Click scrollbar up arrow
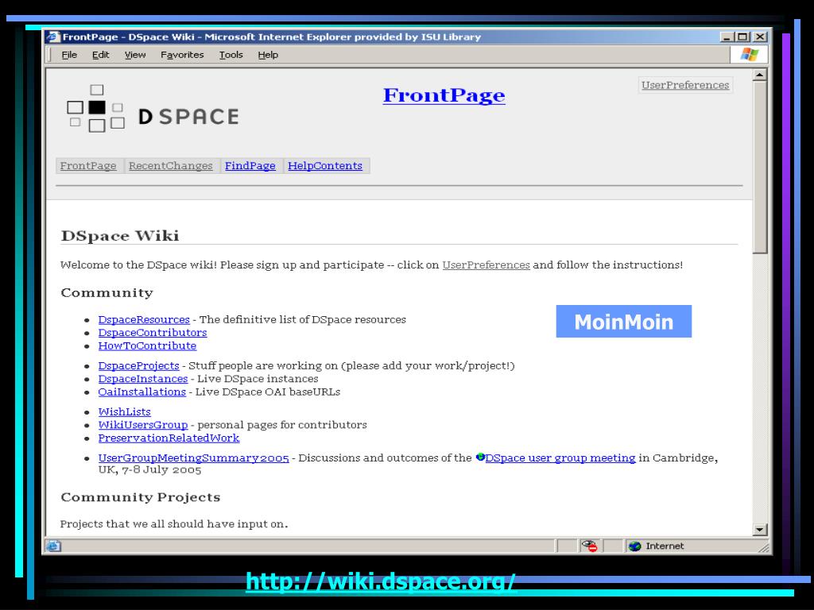Viewport: 814px width, 610px height. (760, 75)
